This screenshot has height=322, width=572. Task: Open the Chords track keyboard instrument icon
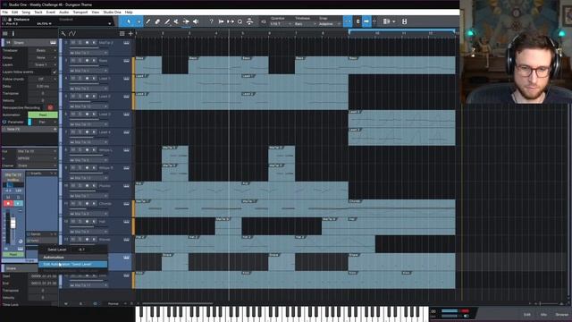pyautogui.click(x=126, y=204)
